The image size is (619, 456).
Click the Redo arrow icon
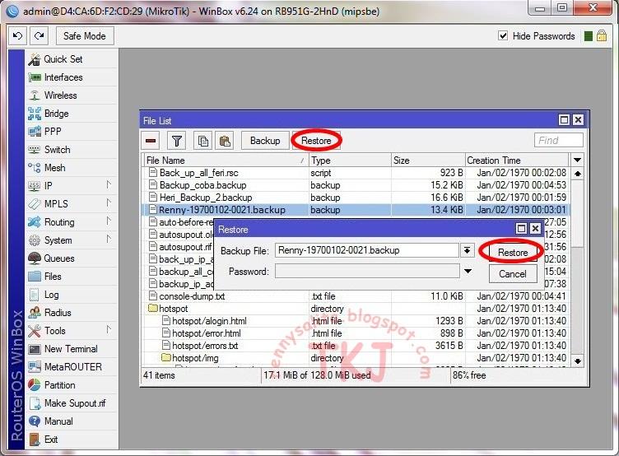point(39,36)
